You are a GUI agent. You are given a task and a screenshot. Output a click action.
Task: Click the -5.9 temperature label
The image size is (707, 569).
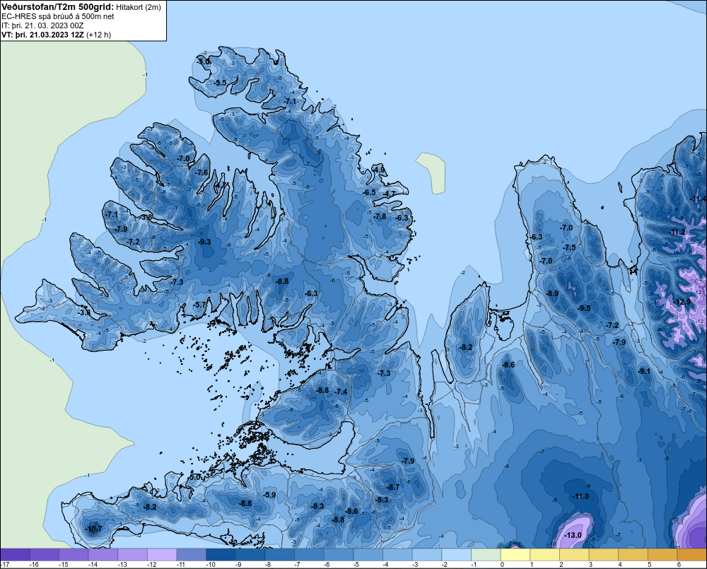point(269,495)
